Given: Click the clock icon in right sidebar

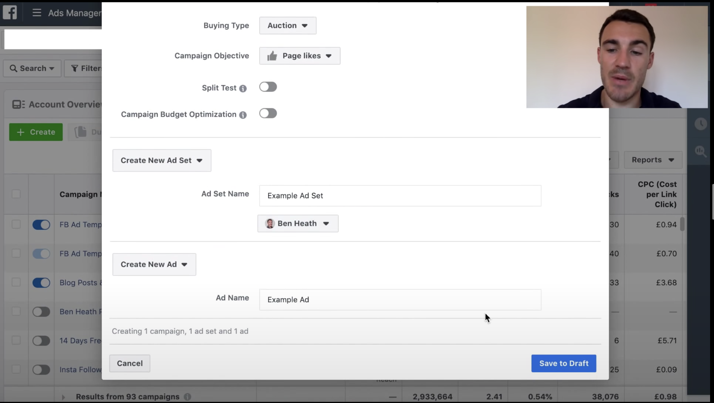Looking at the screenshot, I should pos(700,124).
